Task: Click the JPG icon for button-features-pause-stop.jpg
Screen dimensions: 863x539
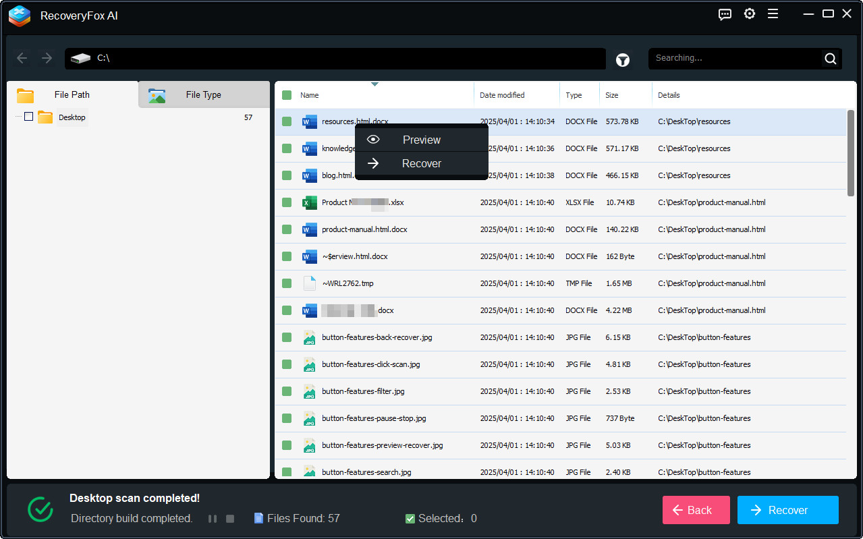Action: point(310,418)
